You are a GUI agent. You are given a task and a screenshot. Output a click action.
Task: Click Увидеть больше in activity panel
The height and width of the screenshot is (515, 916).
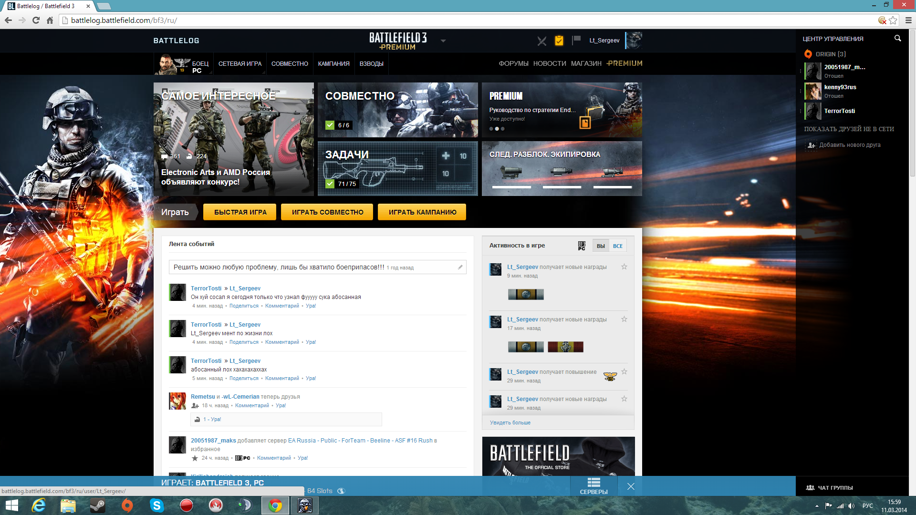click(510, 422)
